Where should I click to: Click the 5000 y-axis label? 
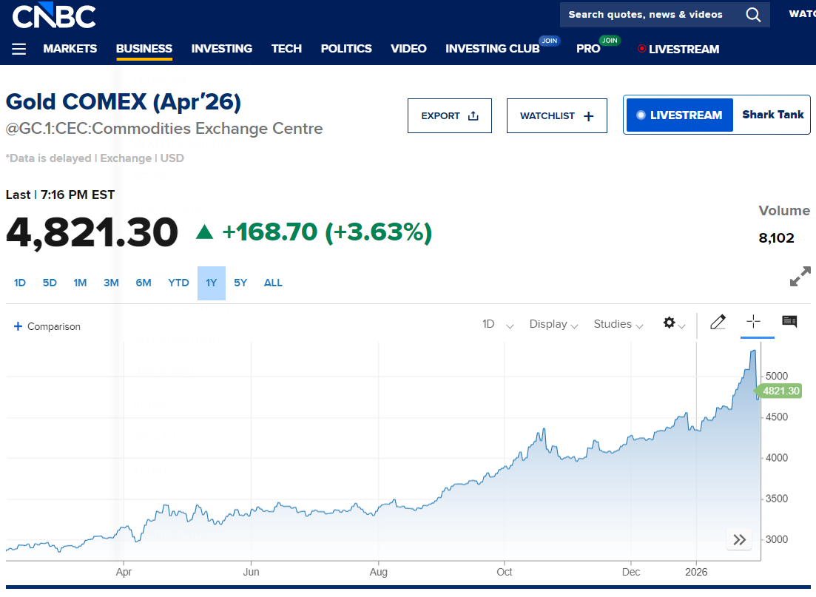click(777, 377)
